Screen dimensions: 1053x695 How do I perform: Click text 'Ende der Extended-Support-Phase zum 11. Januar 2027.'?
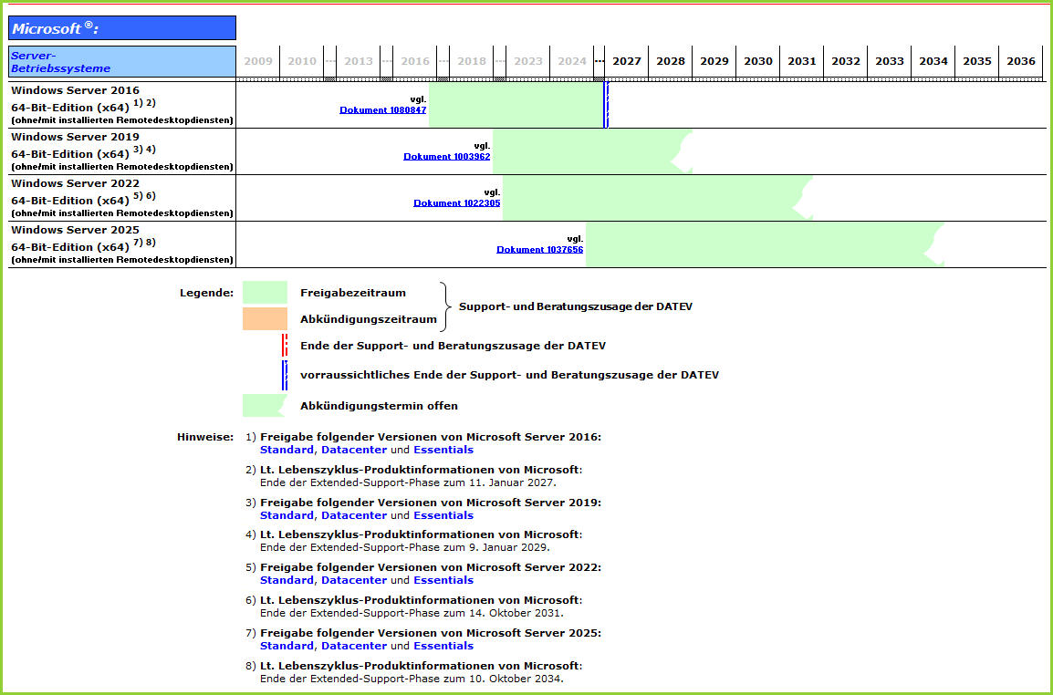pos(408,482)
